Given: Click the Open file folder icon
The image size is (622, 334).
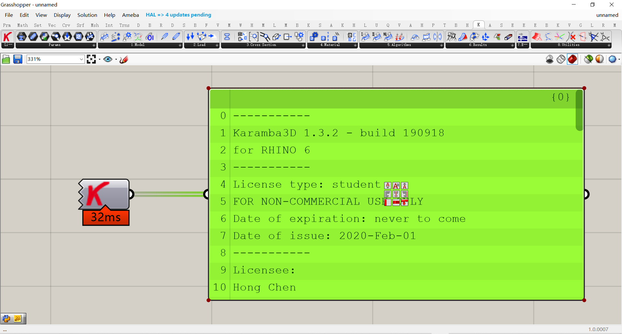Looking at the screenshot, I should [6, 59].
